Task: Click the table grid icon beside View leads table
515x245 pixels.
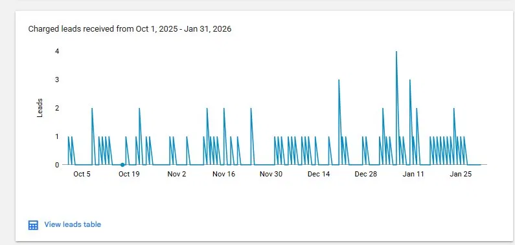Action: pos(33,226)
